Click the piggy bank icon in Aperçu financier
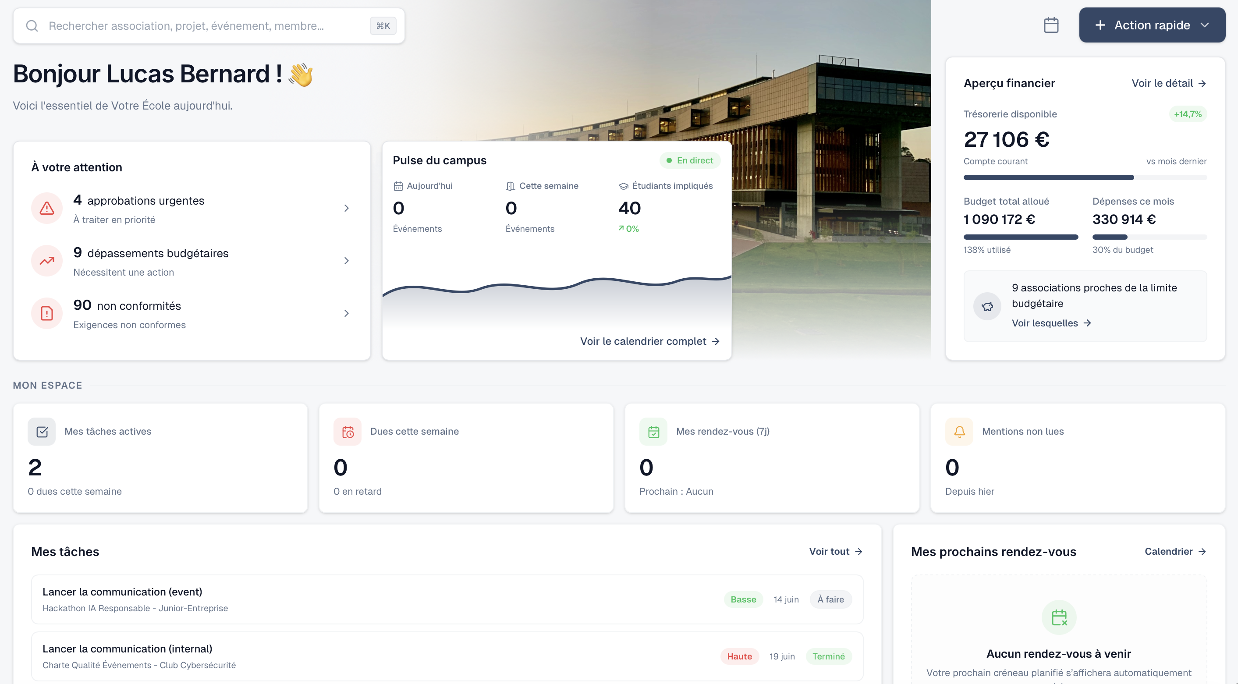 987,306
